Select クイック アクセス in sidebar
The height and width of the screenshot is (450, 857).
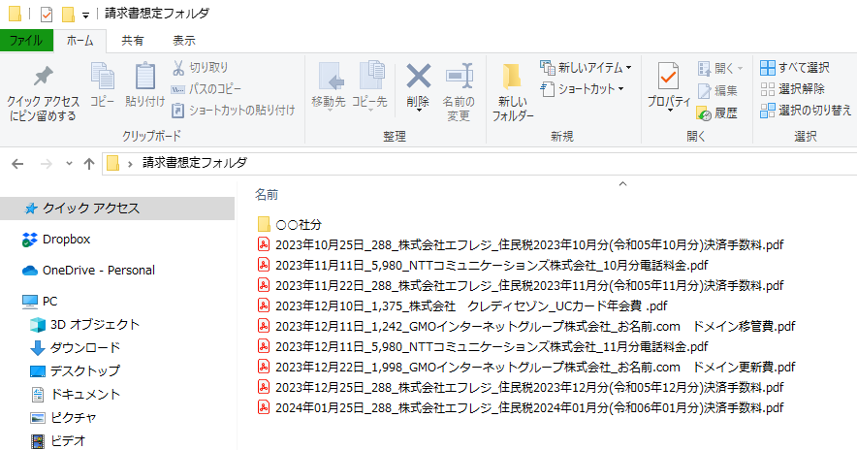click(117, 209)
